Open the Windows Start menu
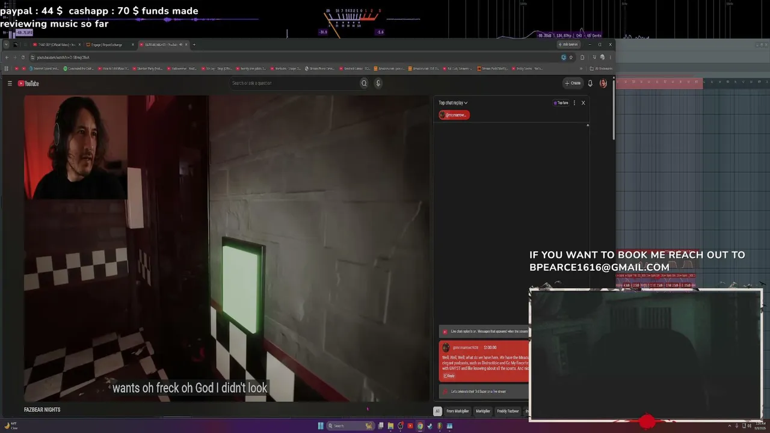The width and height of the screenshot is (770, 433). [321, 426]
